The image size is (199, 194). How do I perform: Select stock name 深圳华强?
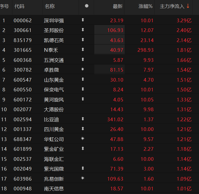tap(54, 21)
